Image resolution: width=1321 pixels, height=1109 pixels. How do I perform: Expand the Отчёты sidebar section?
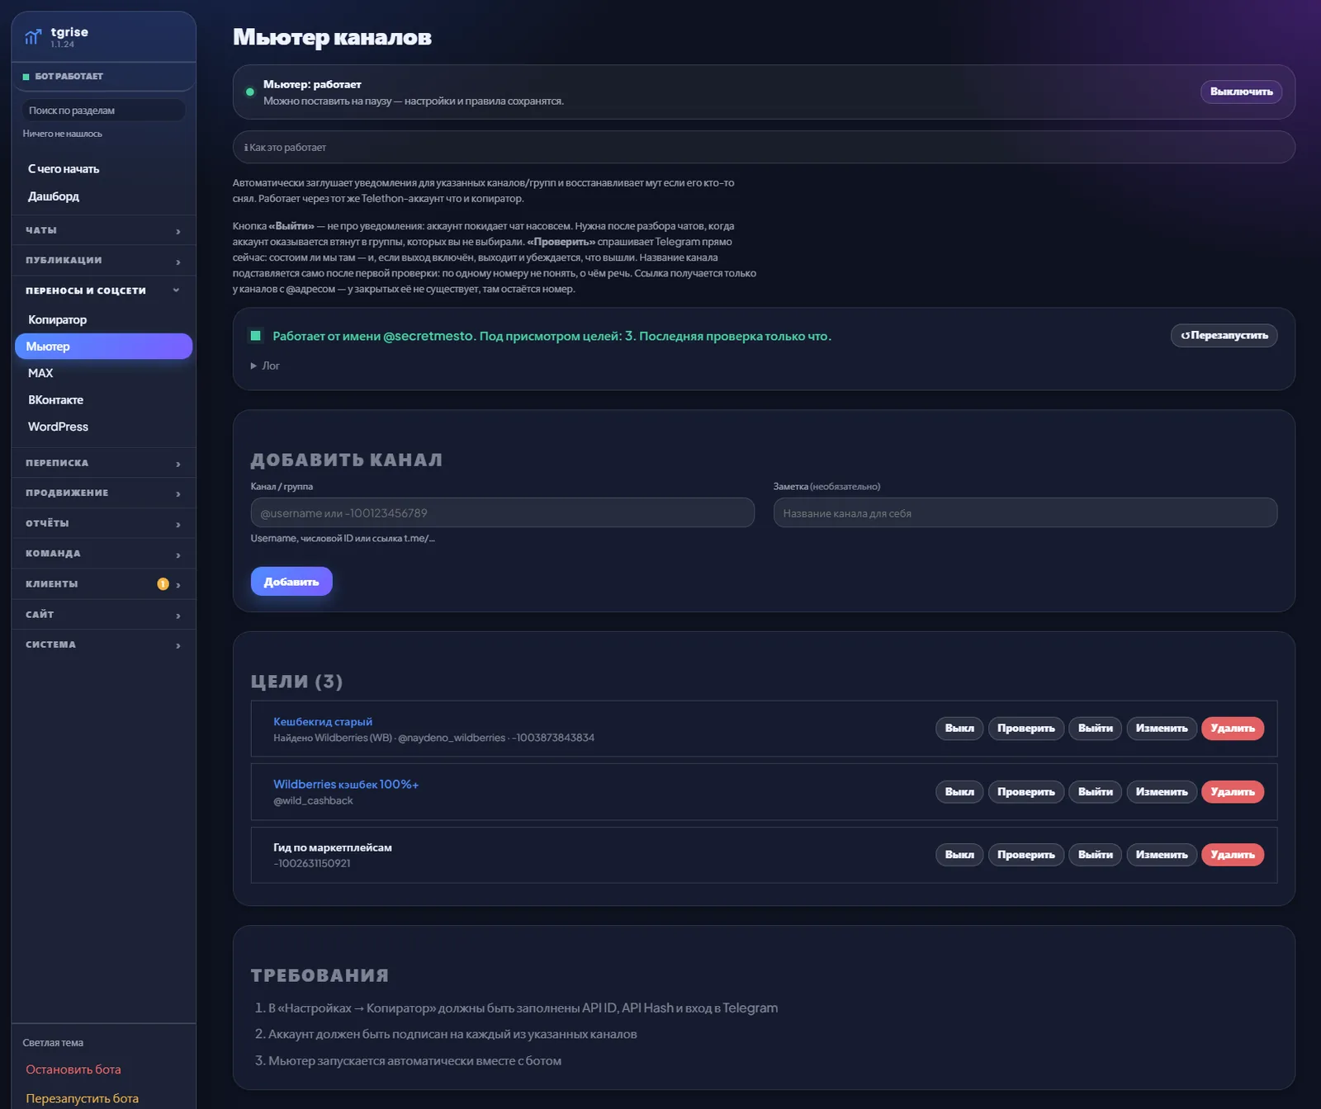tap(103, 524)
